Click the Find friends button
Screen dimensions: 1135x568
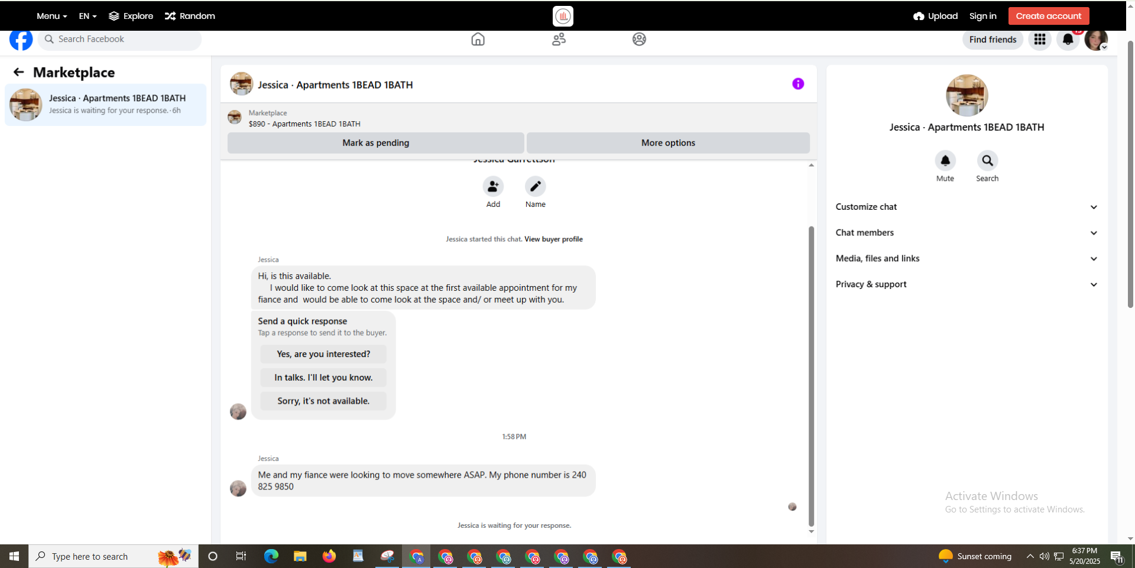[x=993, y=40]
